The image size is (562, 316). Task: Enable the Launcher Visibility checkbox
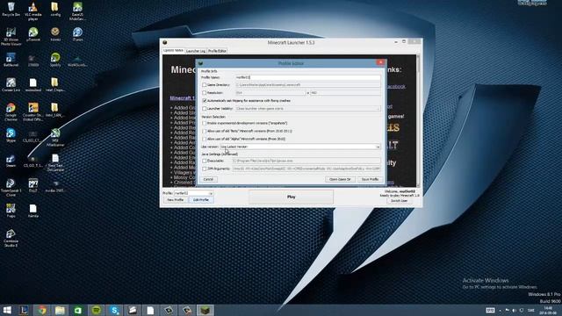[205, 109]
